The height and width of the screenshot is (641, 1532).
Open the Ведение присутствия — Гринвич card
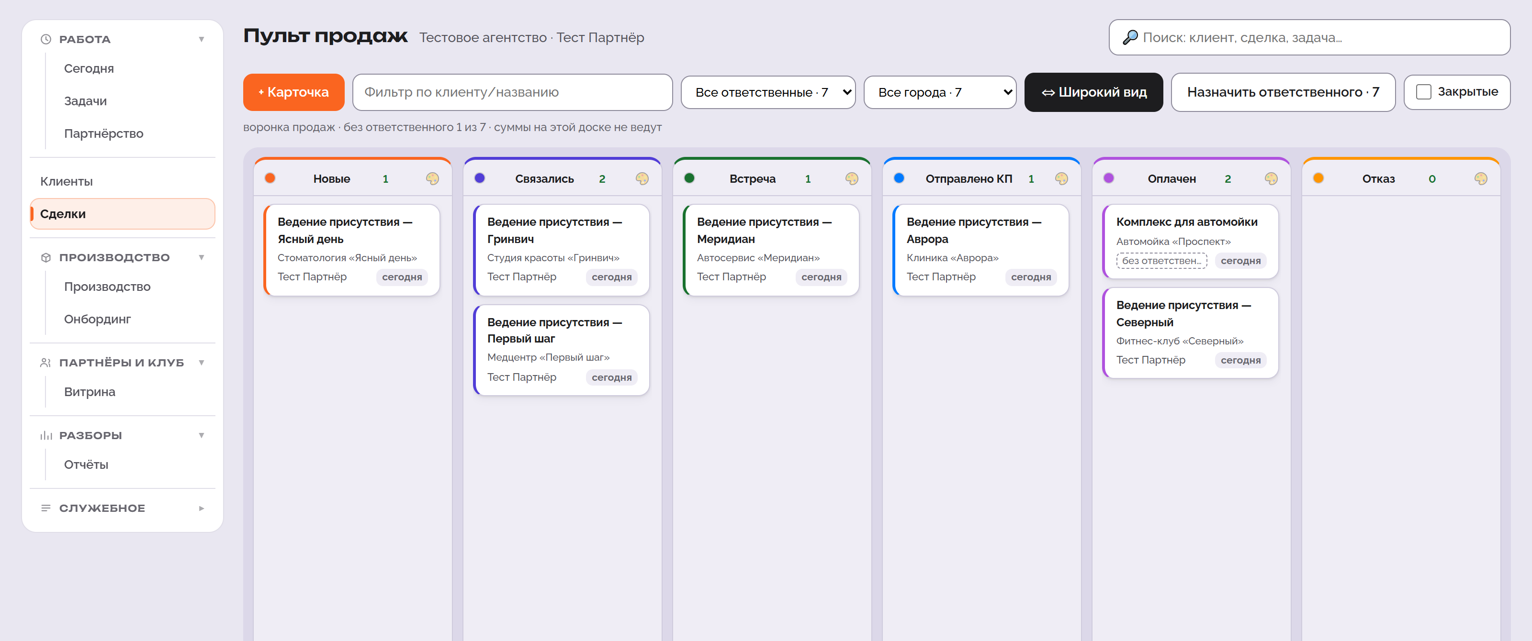(562, 250)
